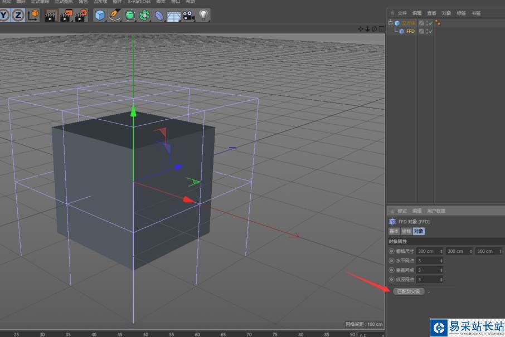Screen dimensions: 505x337
Task: Toggle the FFD object's green enable checkmark
Action: click(x=430, y=31)
